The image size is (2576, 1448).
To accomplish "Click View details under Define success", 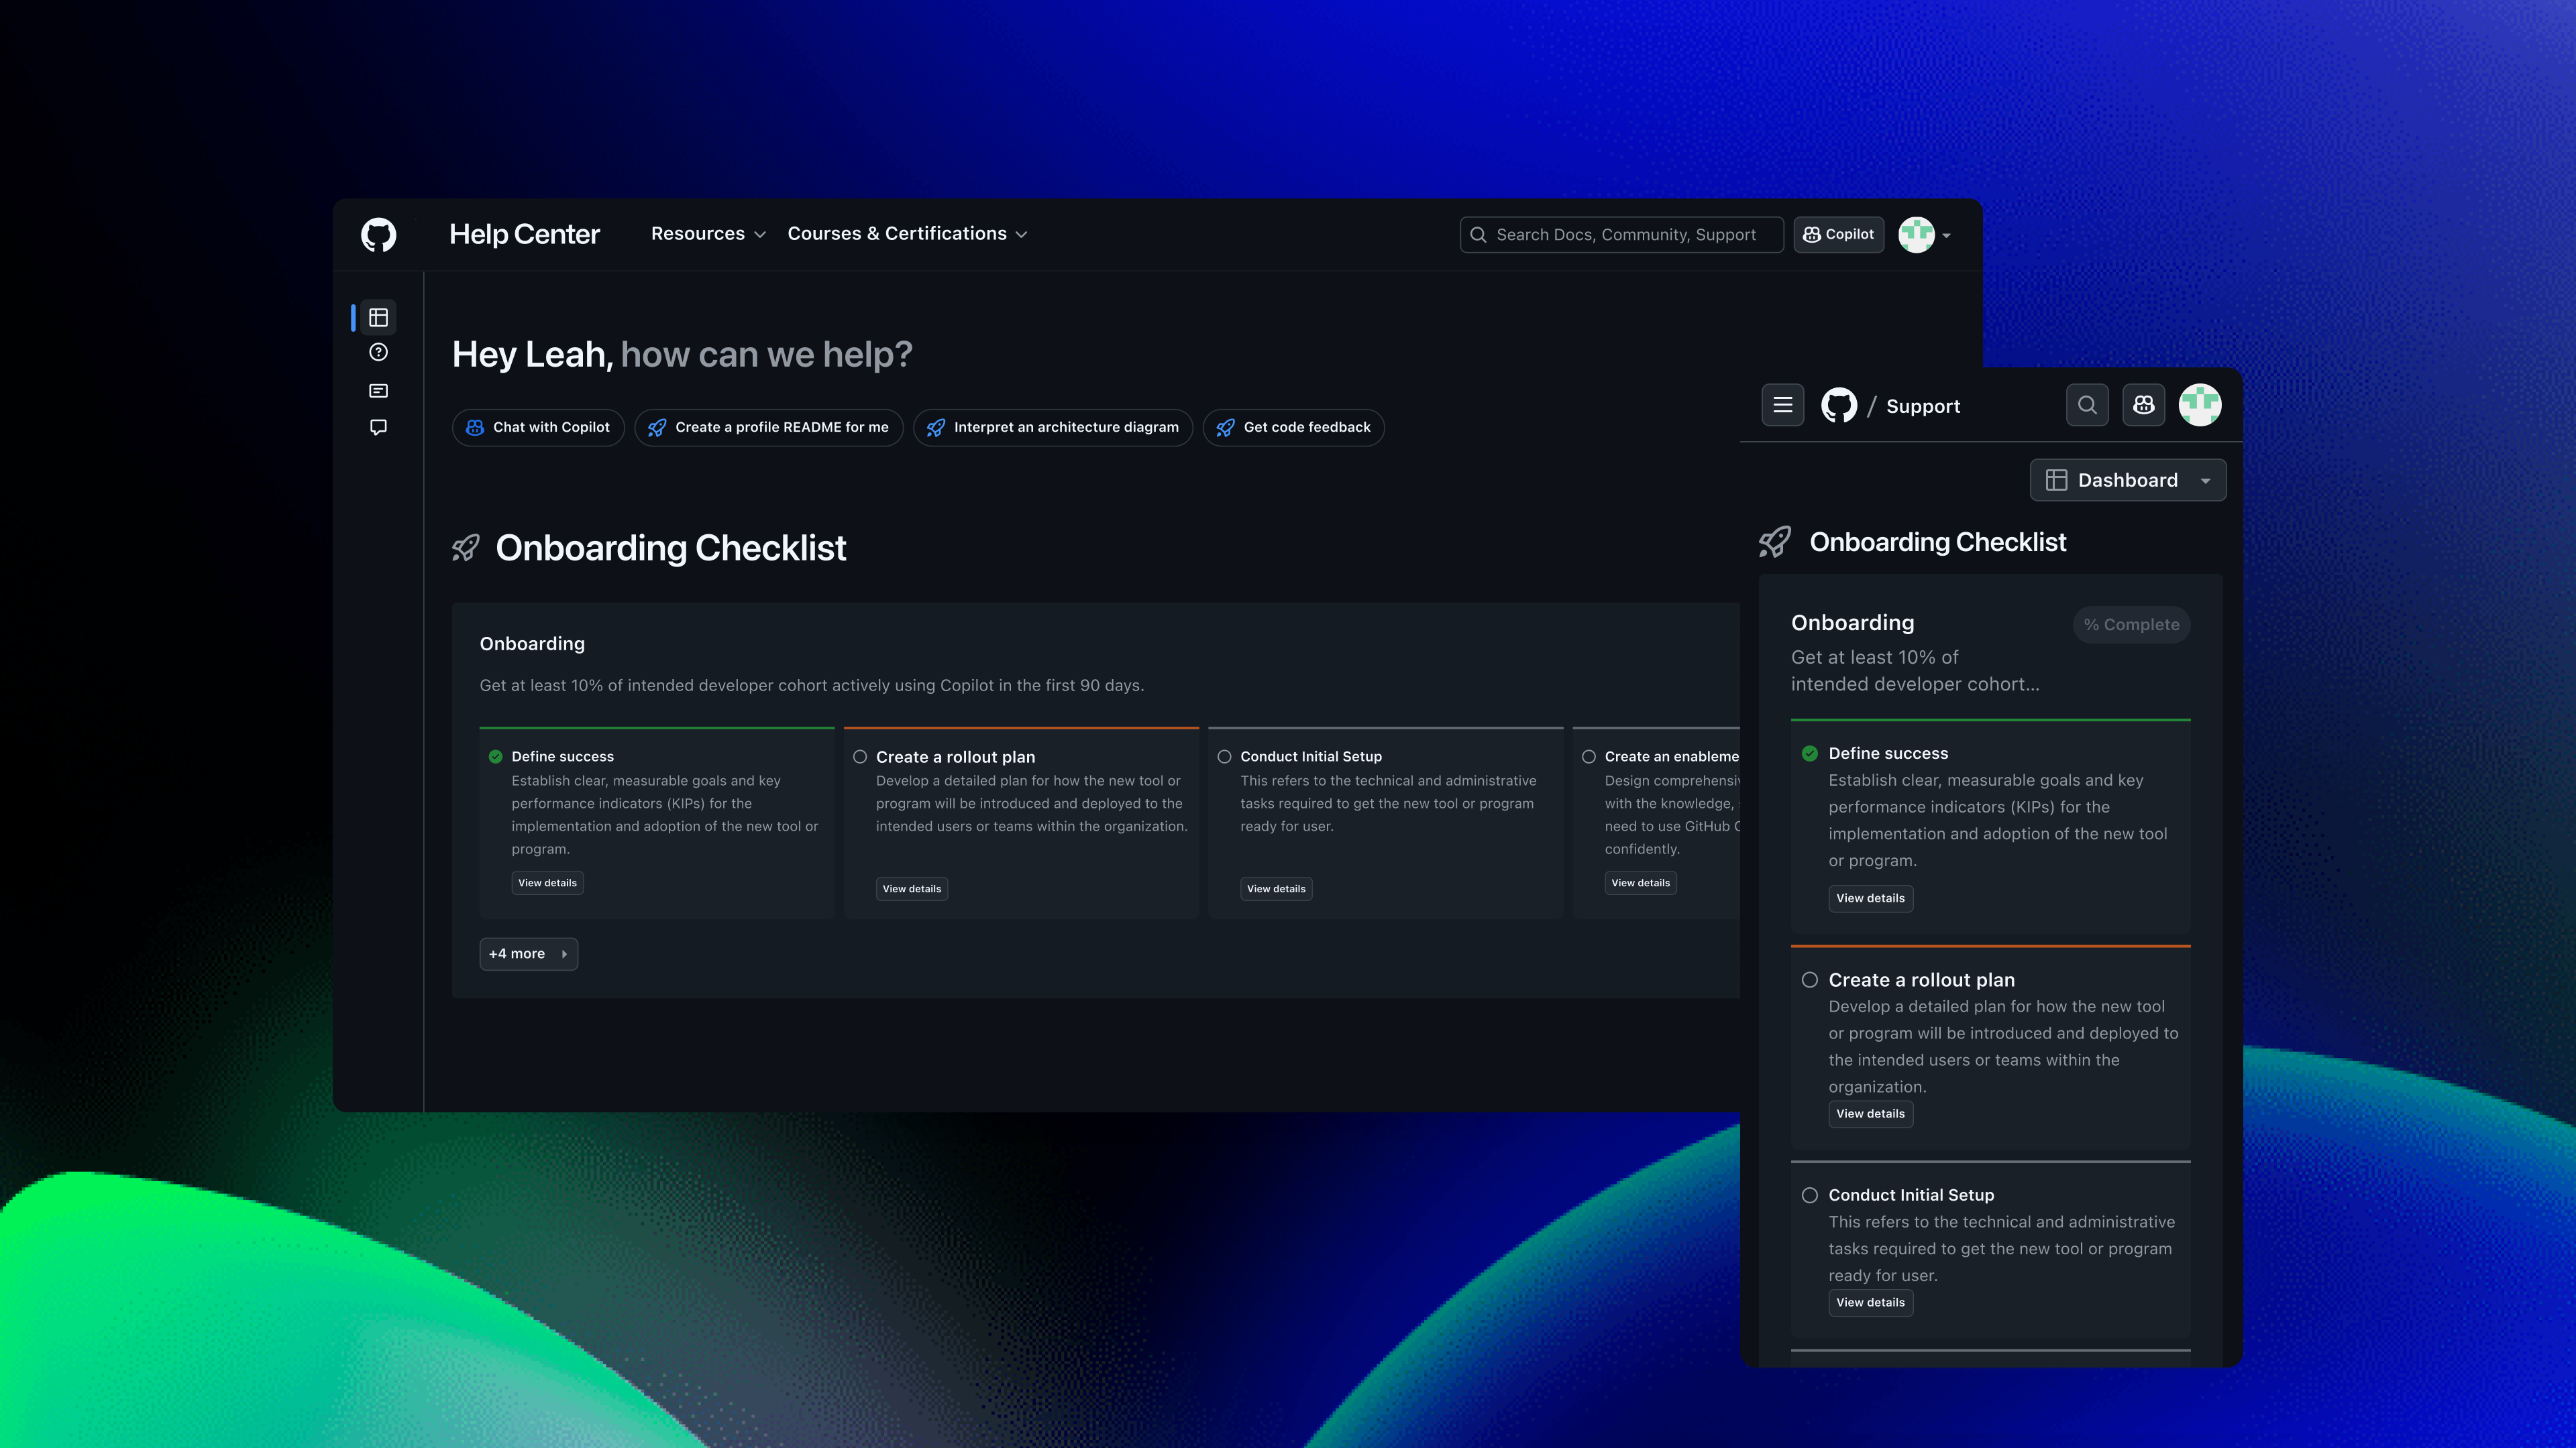I will 547,884.
